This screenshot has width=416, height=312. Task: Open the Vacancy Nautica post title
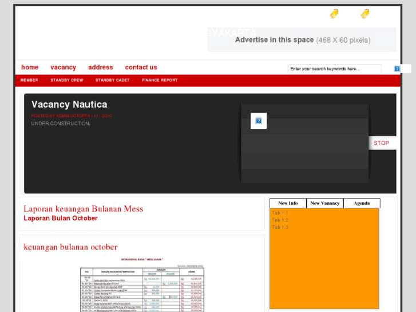tap(69, 104)
